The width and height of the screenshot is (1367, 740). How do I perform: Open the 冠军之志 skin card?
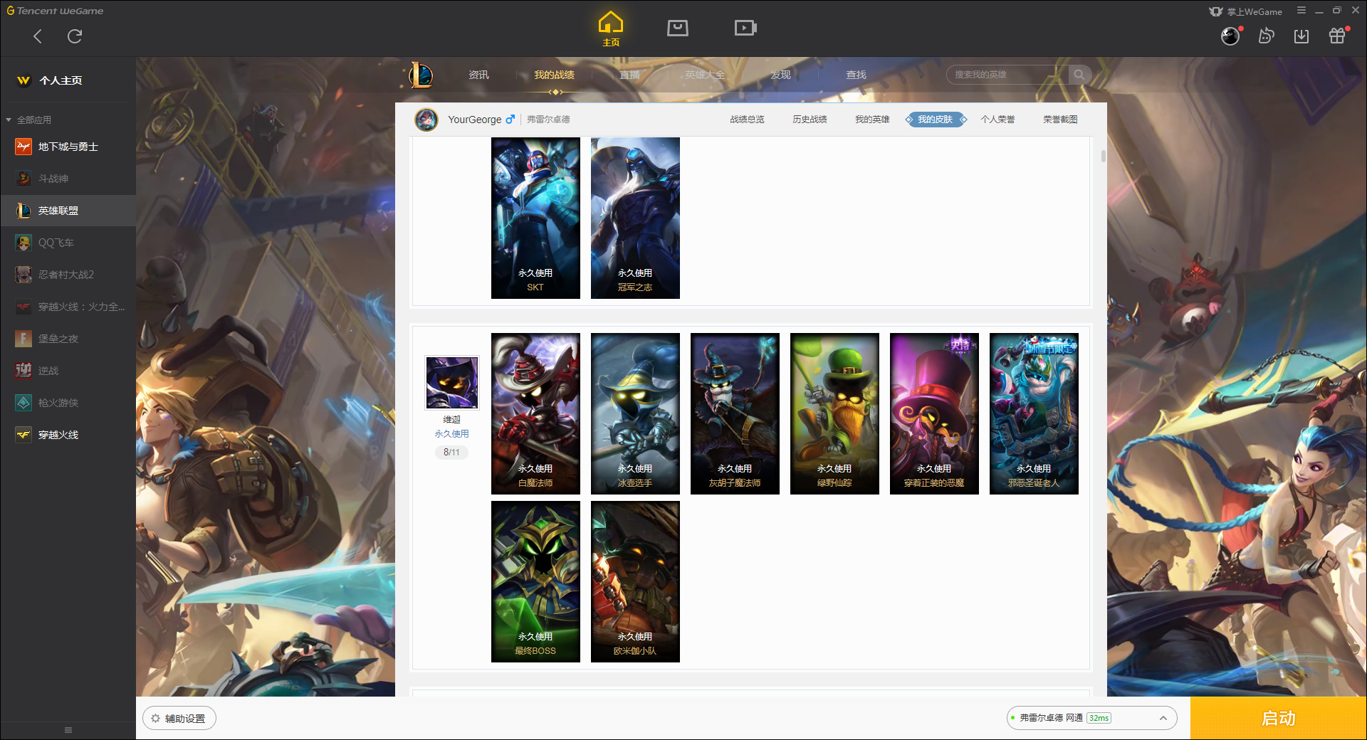[635, 218]
